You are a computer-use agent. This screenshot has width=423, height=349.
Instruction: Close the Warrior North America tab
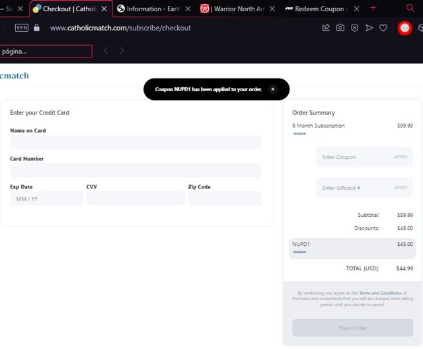[272, 9]
